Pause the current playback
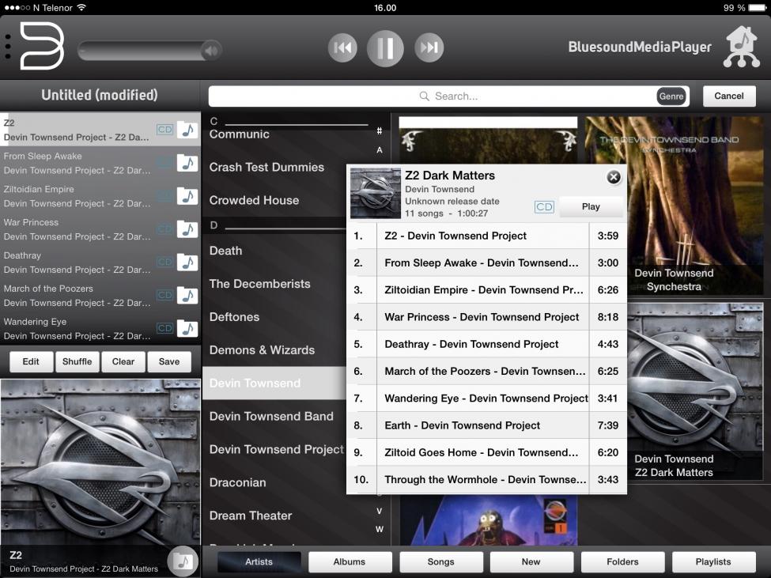771x578 pixels. (385, 47)
